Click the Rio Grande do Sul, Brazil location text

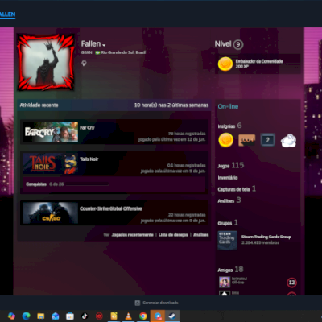[x=123, y=52]
